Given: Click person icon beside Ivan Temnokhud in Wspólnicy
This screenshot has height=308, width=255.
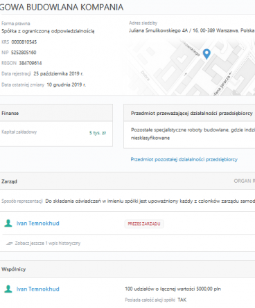Looking at the screenshot, I should (8, 289).
